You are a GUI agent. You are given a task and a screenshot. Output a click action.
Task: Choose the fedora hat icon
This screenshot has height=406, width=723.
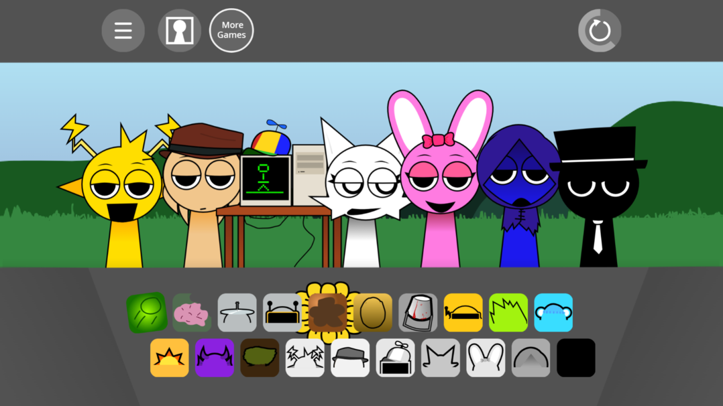[350, 358]
